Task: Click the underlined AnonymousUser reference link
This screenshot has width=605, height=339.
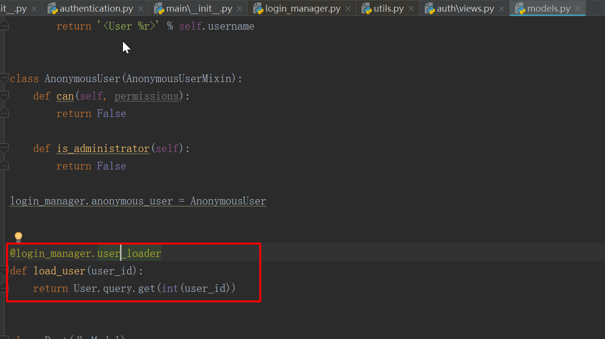Action: (228, 201)
